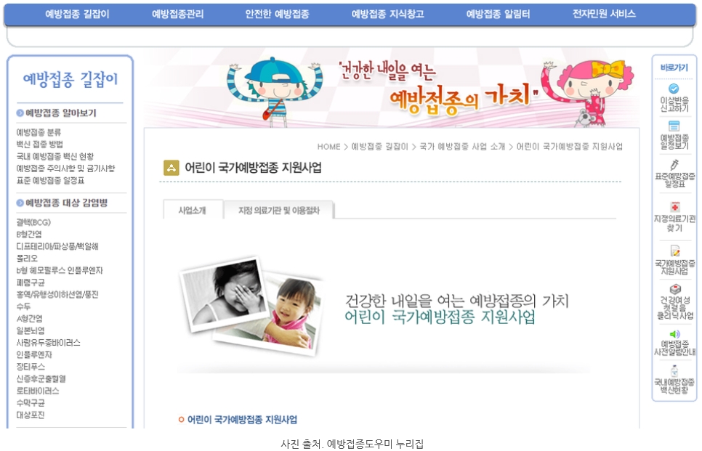Viewport: 702px width, 451px height.
Task: Open the 예방접종 지식창고 top menu
Action: pyautogui.click(x=388, y=15)
